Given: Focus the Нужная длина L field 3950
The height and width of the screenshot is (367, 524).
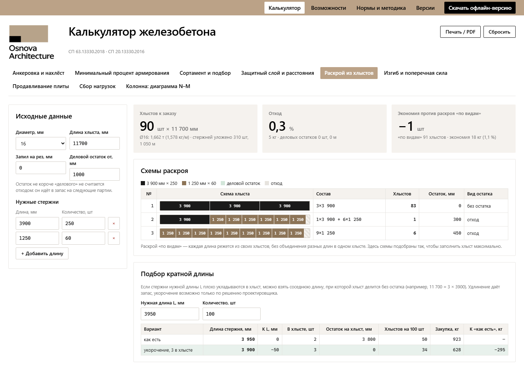Looking at the screenshot, I should pos(170,314).
